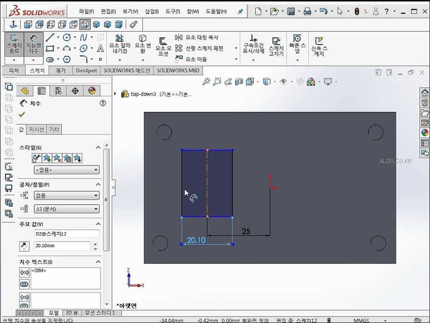This screenshot has height=323, width=430.
Task: Collapse the 공차/정밀 section
Action: pos(98,184)
